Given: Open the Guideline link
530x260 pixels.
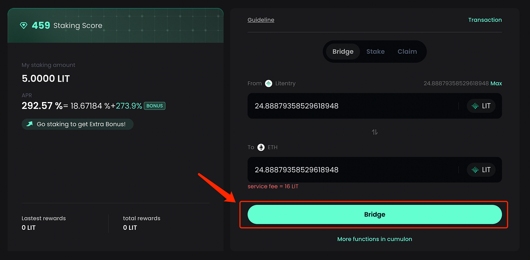Looking at the screenshot, I should coord(261,20).
